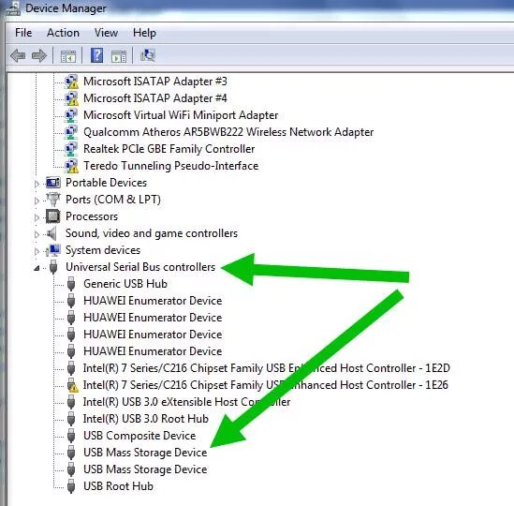The image size is (514, 506).
Task: Select Intel USB 3.0 eXtensible Host Controller
Action: 187,402
